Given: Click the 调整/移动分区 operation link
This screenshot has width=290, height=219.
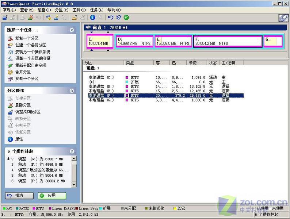Looking at the screenshot, I should (28, 112).
